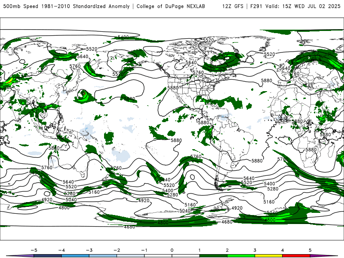Click the "3" colorbar tick label
This screenshot has width=344, height=258.
(x=255, y=250)
